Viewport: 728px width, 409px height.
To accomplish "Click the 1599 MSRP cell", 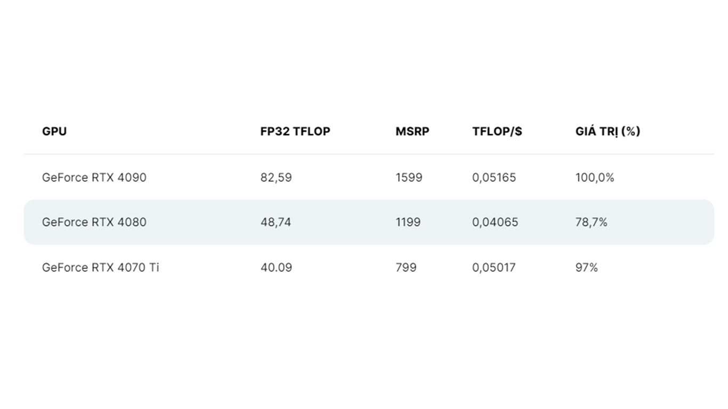I will point(409,177).
